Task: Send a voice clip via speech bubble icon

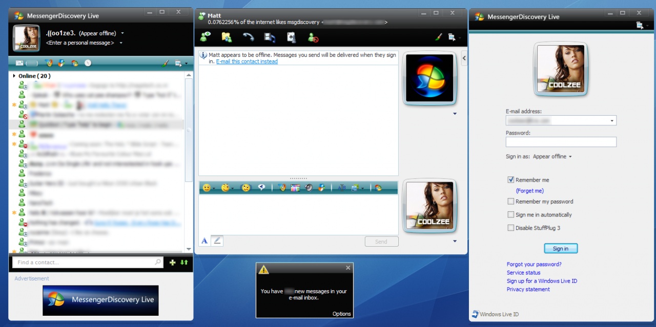Action: coord(261,188)
